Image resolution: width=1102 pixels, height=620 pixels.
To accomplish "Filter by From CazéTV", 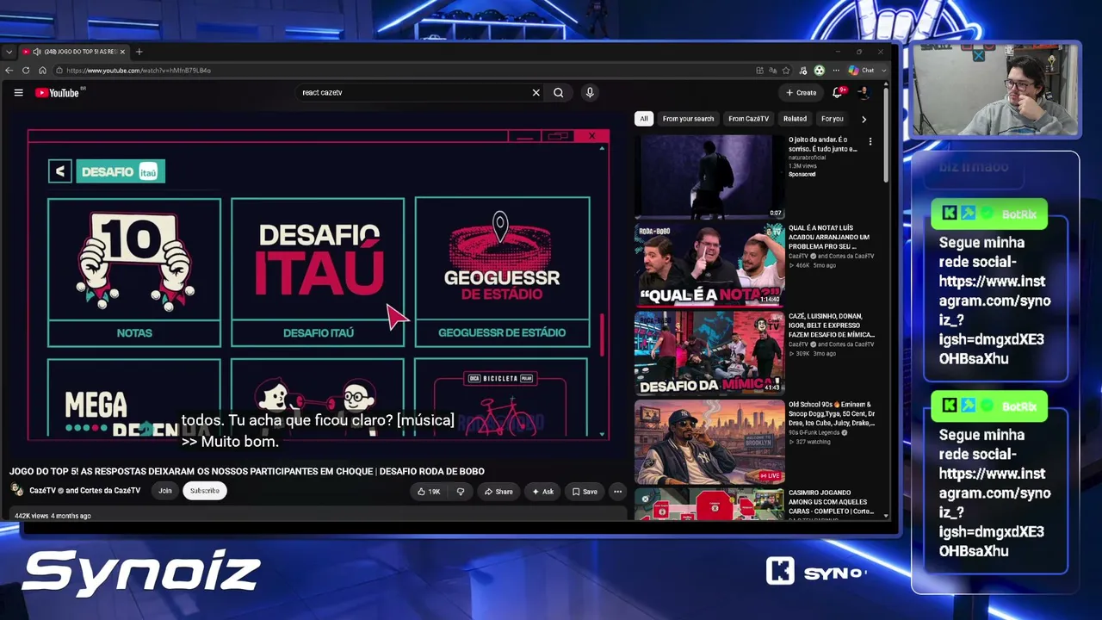I will [748, 119].
